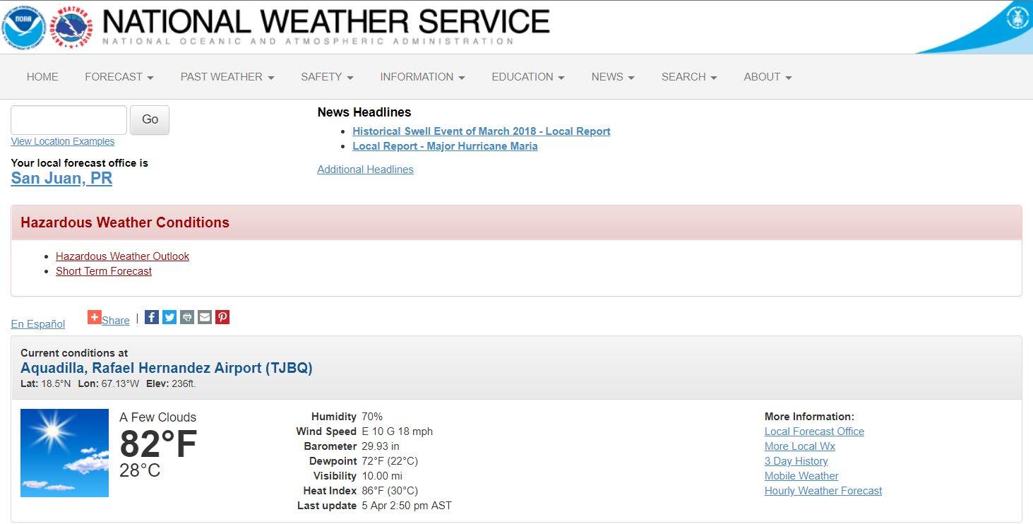
Task: Switch to En Español version
Action: 38,324
